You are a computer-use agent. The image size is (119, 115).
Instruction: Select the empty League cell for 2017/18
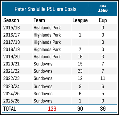point(80,42)
